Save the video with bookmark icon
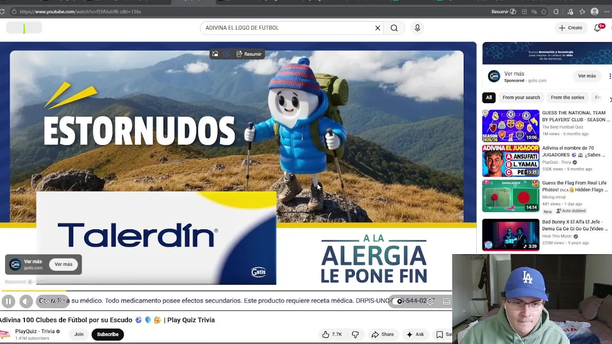The height and width of the screenshot is (344, 612). click(x=443, y=334)
